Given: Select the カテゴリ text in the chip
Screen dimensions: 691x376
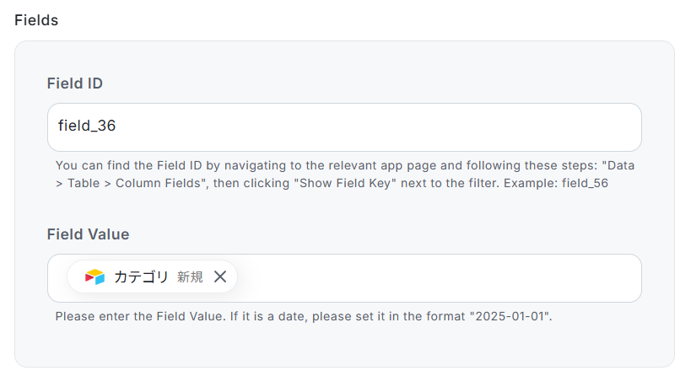Looking at the screenshot, I should [x=141, y=277].
